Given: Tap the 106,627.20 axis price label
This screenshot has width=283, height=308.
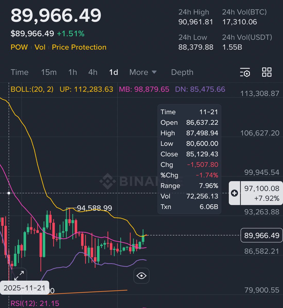Looking at the screenshot, I should [x=260, y=133].
